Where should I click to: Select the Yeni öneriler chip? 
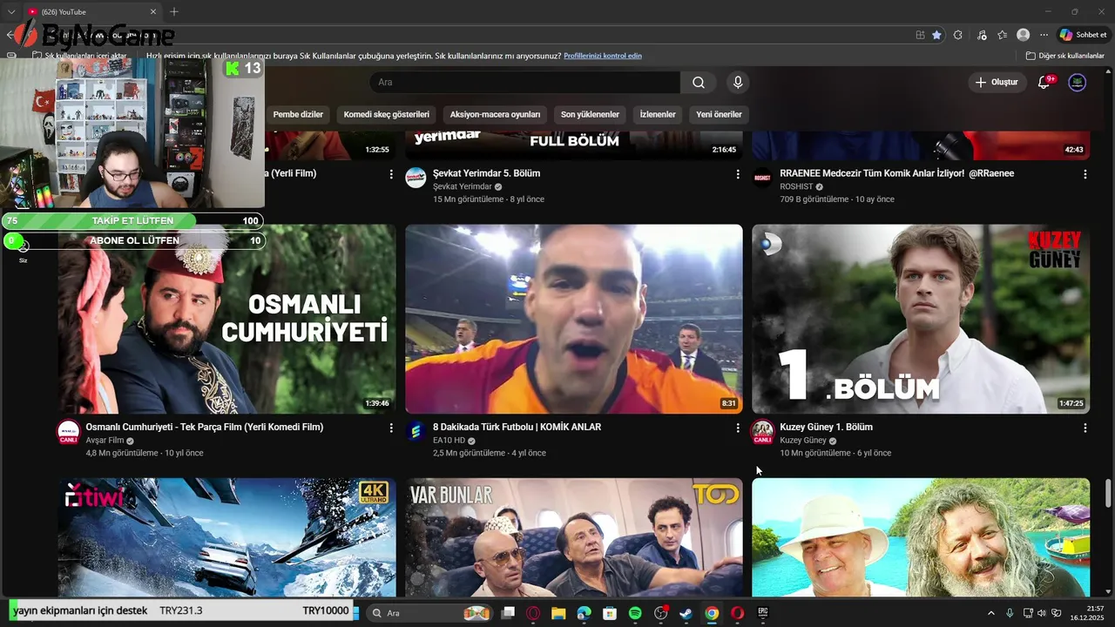[x=719, y=114]
